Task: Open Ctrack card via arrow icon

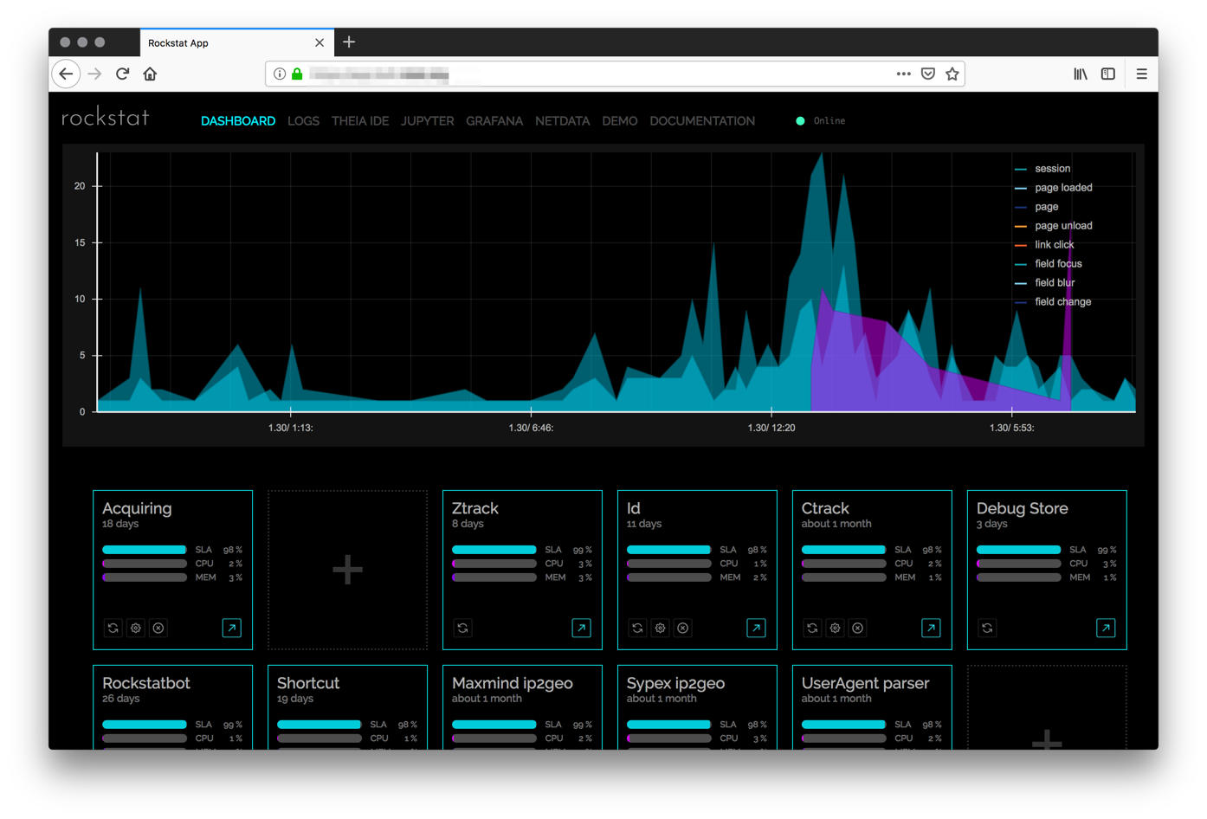Action: click(x=932, y=628)
